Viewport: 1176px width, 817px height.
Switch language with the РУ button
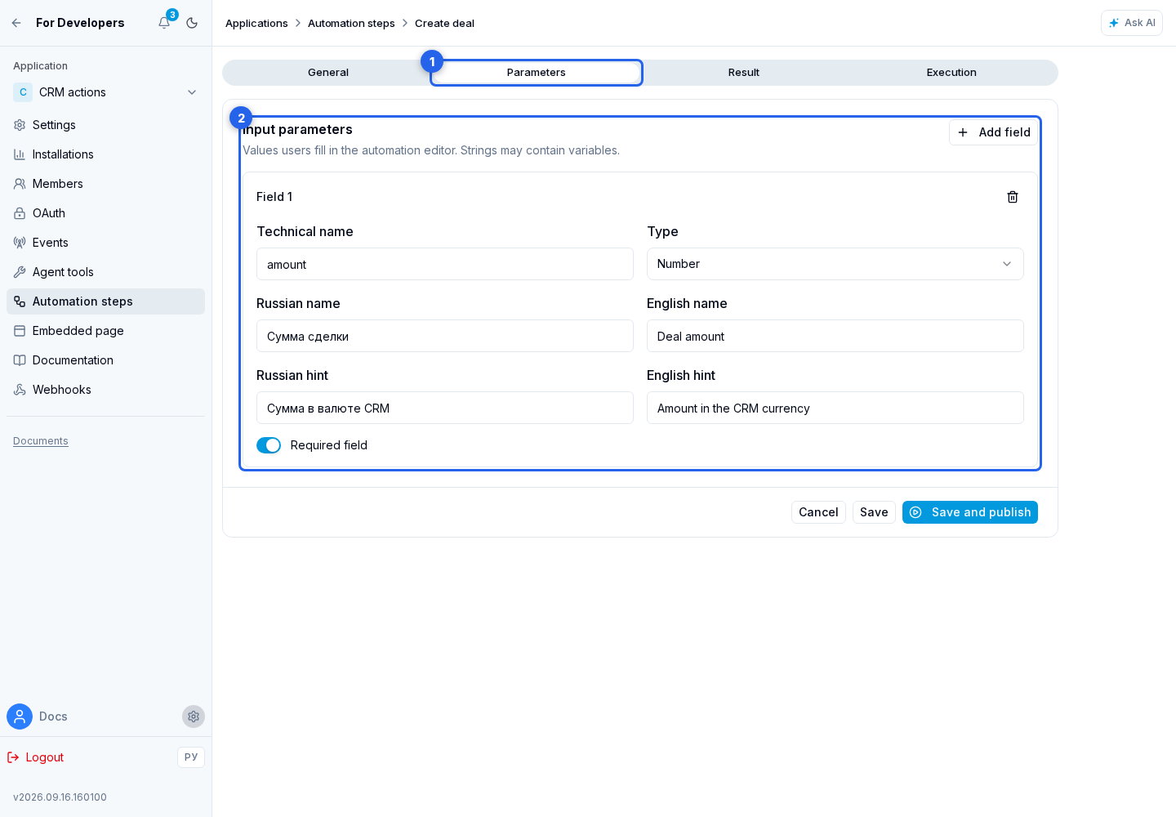(x=191, y=757)
